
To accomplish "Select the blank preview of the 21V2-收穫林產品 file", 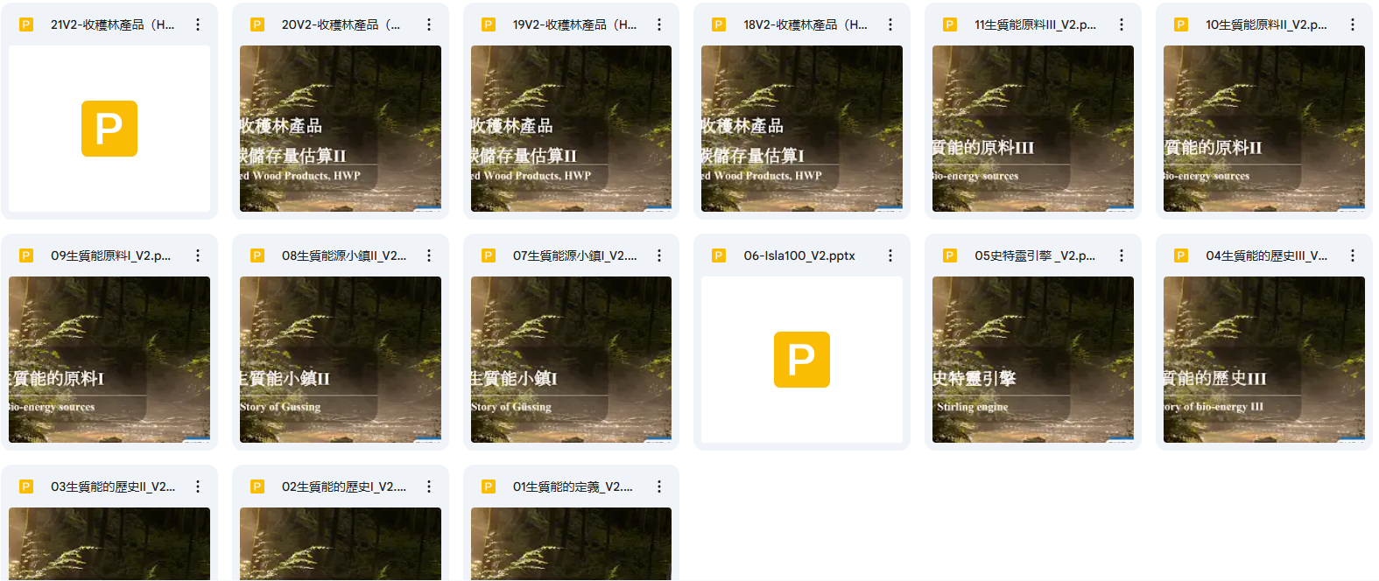I will (109, 129).
